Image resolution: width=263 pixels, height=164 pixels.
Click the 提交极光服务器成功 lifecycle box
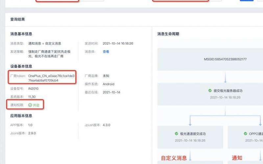coord(225,94)
